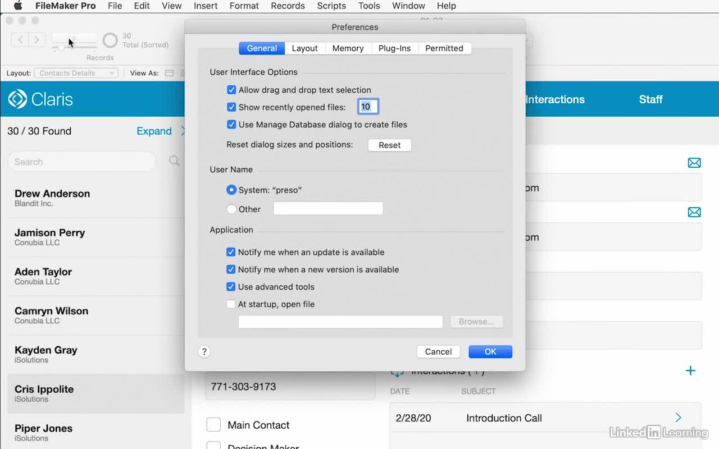The image size is (719, 449).
Task: Select Piper Jones in the contact list
Action: (x=95, y=432)
